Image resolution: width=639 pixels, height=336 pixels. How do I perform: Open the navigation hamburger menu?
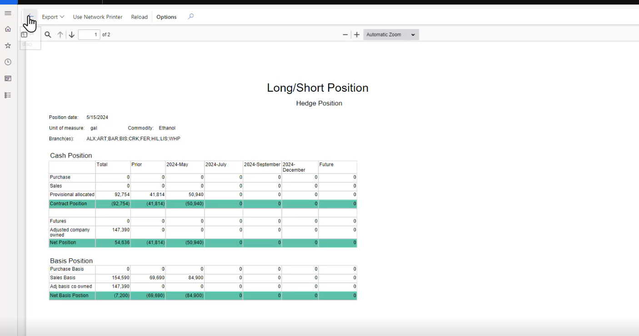[8, 13]
